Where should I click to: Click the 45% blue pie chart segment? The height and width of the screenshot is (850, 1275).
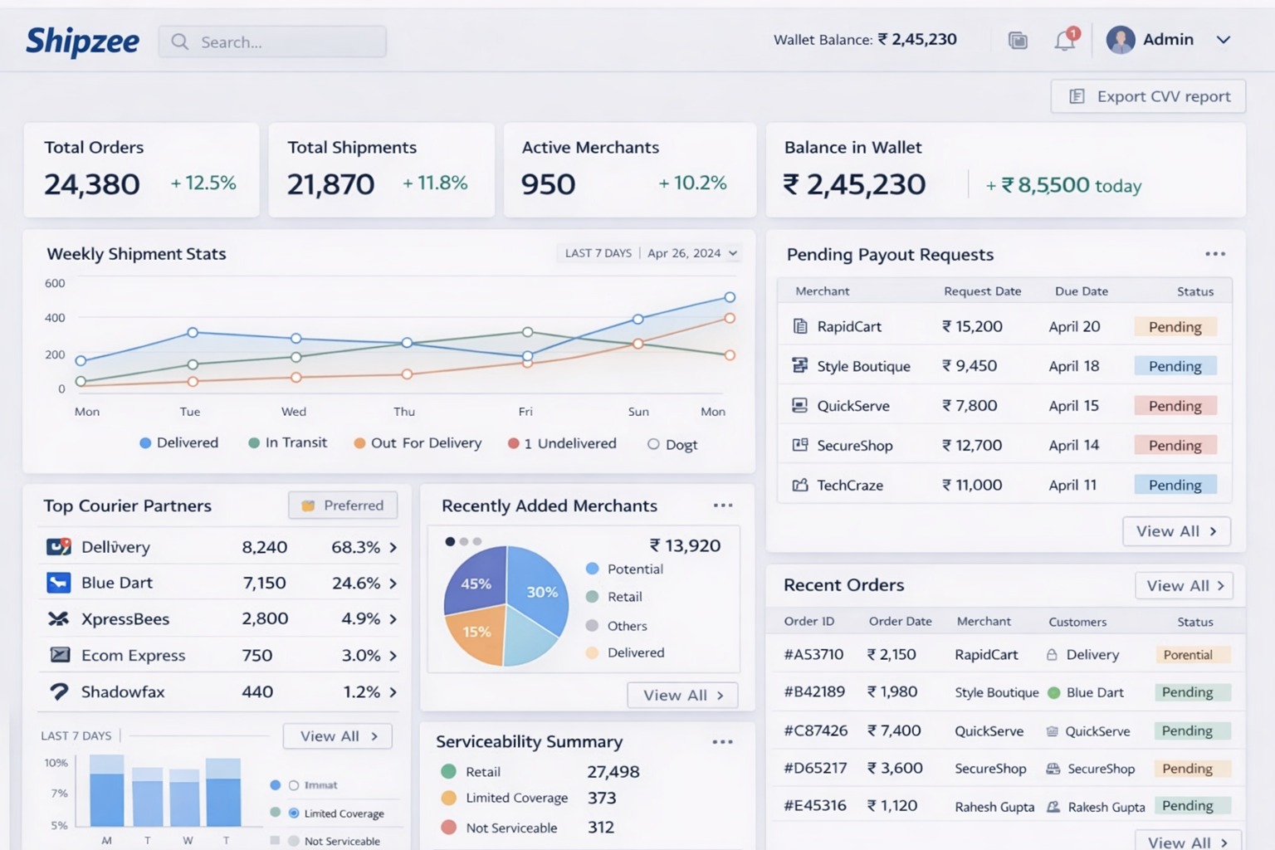[x=477, y=584]
